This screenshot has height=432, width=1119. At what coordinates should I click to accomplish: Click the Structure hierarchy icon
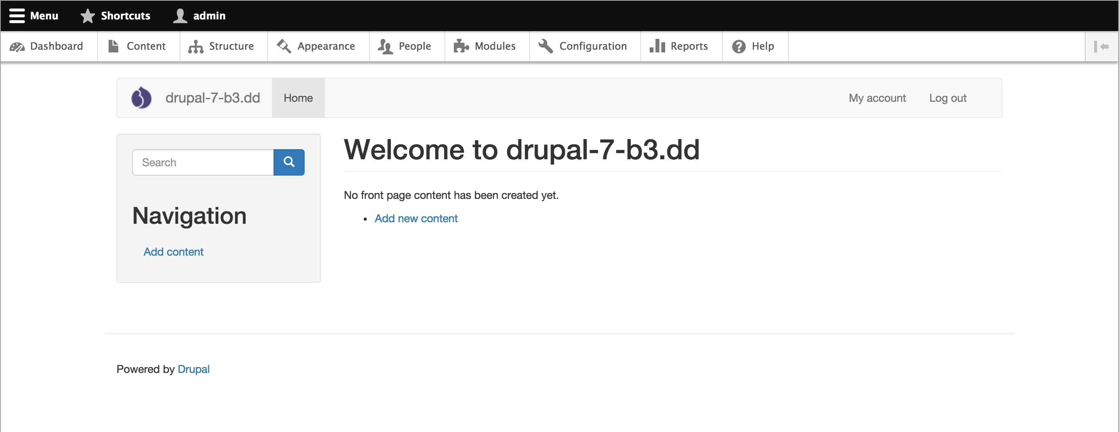(195, 47)
